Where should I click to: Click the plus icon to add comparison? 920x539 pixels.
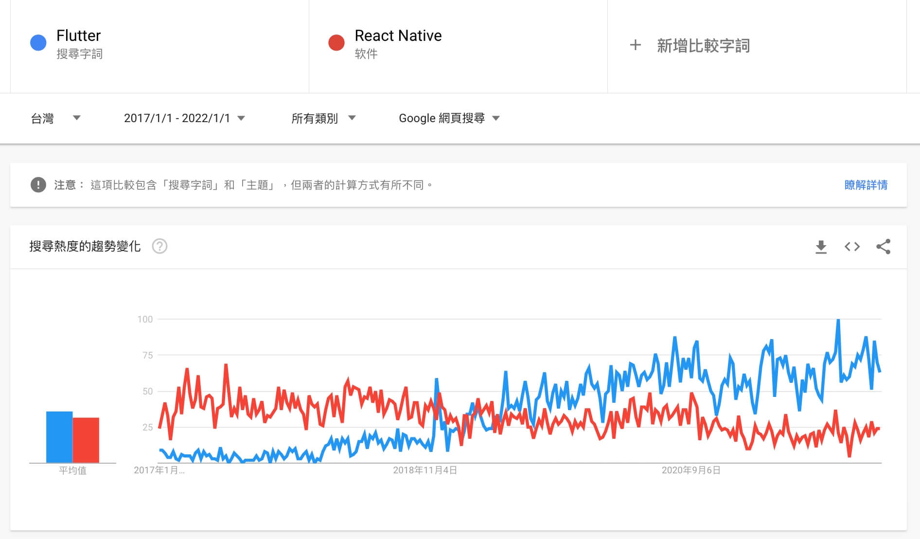coord(635,45)
